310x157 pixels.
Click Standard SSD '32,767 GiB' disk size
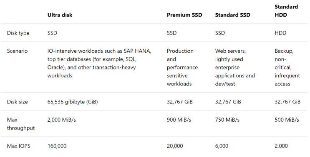228,102
